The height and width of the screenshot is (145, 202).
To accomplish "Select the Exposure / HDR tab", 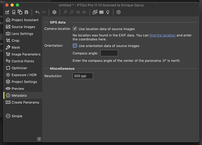I will tap(24, 75).
